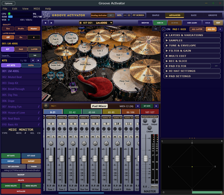224x195 pixels.
Task: Open output dropdown on channel 5
Action: [62, 118]
